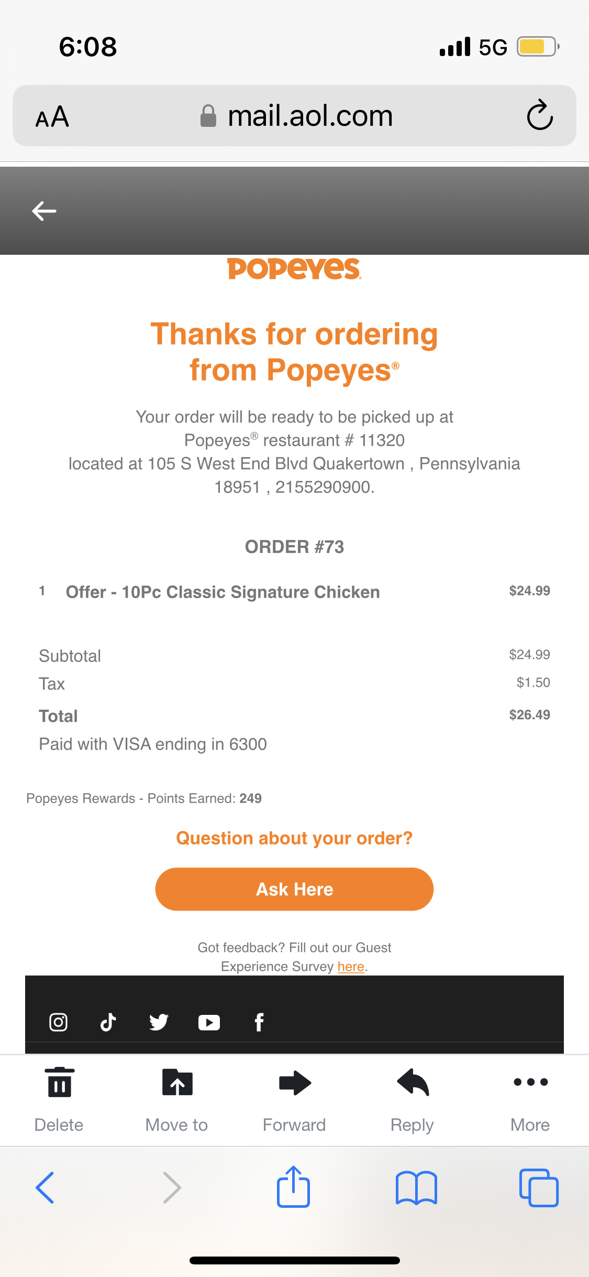Tap the Safari share icon
589x1277 pixels.
tap(293, 1187)
